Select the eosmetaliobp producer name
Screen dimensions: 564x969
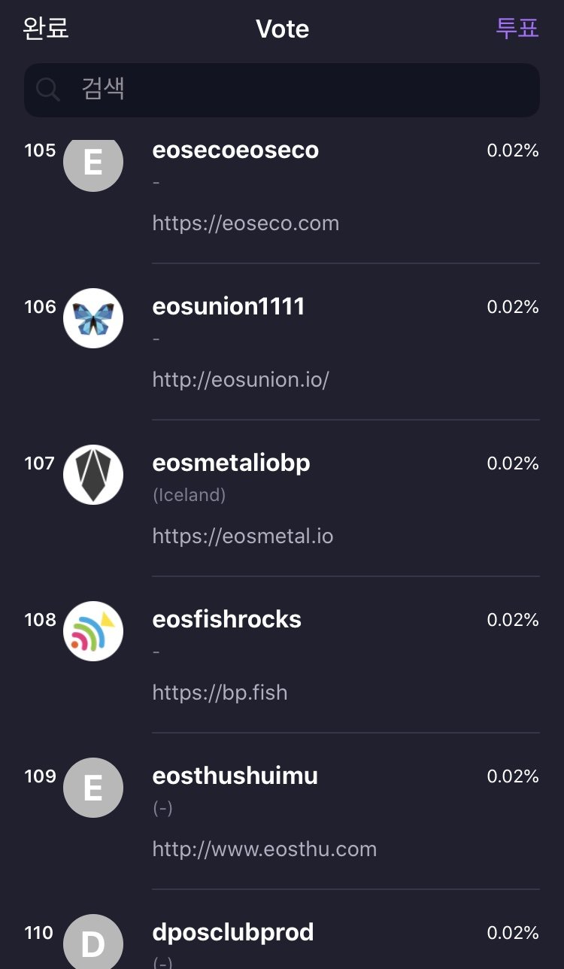click(232, 463)
